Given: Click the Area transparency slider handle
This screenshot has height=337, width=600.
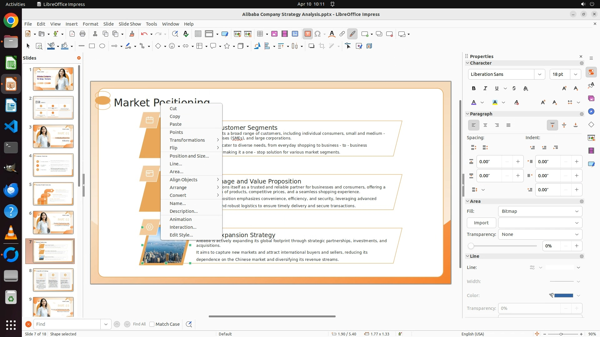Looking at the screenshot, I should point(471,246).
